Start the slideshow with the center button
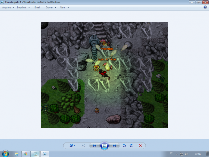This screenshot has height=157, width=209. click(x=104, y=145)
